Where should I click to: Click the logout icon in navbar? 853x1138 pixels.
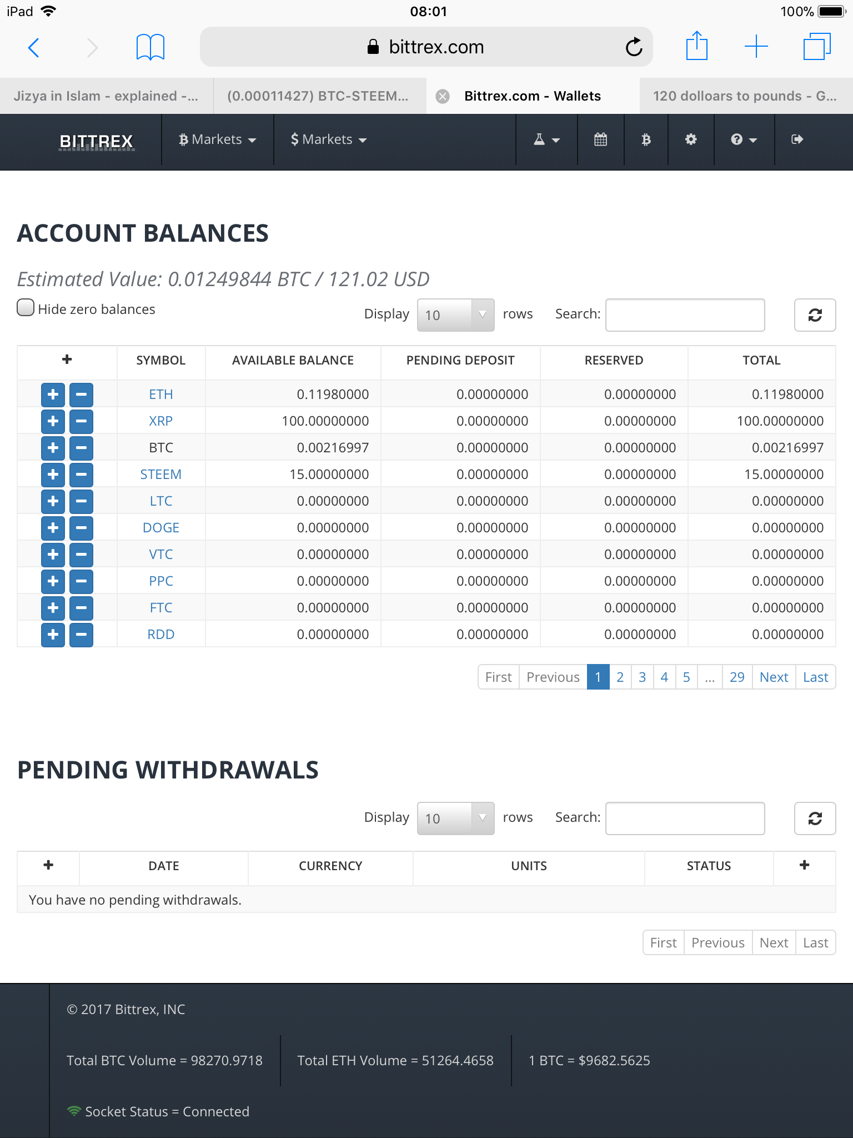point(797,139)
